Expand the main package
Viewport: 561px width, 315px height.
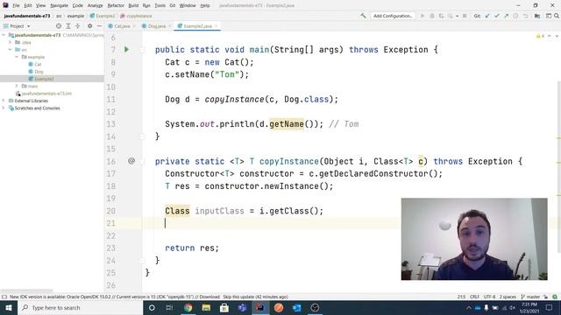point(17,86)
